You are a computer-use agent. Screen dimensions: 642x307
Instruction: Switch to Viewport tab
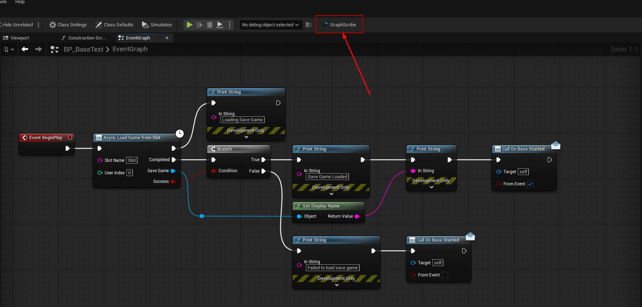16,38
